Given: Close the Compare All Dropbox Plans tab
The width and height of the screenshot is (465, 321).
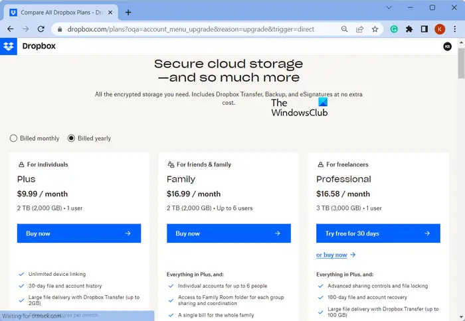Looking at the screenshot, I should coord(110,13).
